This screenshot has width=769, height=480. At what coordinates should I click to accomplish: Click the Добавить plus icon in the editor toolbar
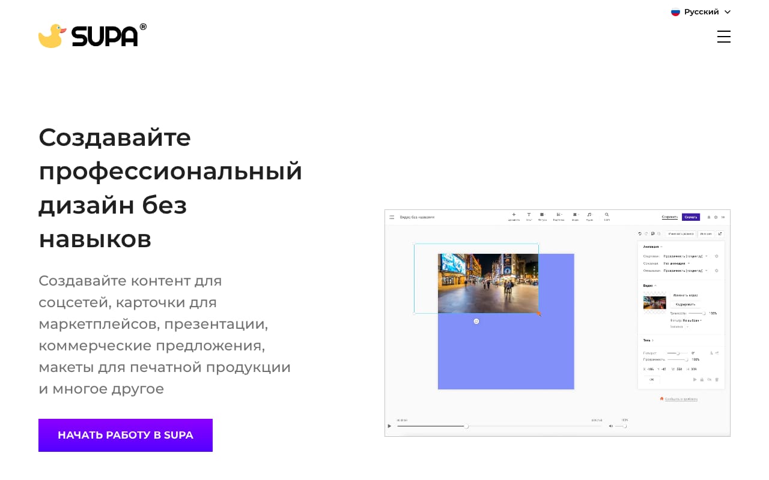point(514,217)
